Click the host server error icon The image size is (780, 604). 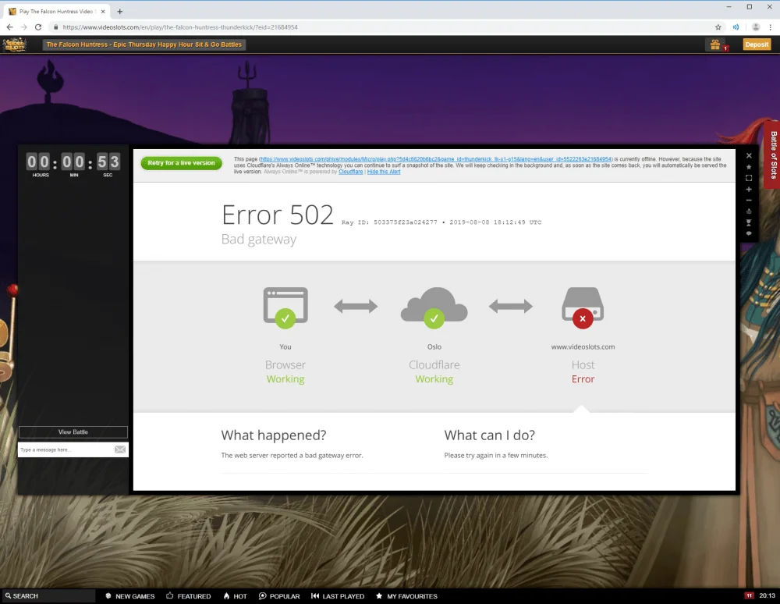coord(583,307)
